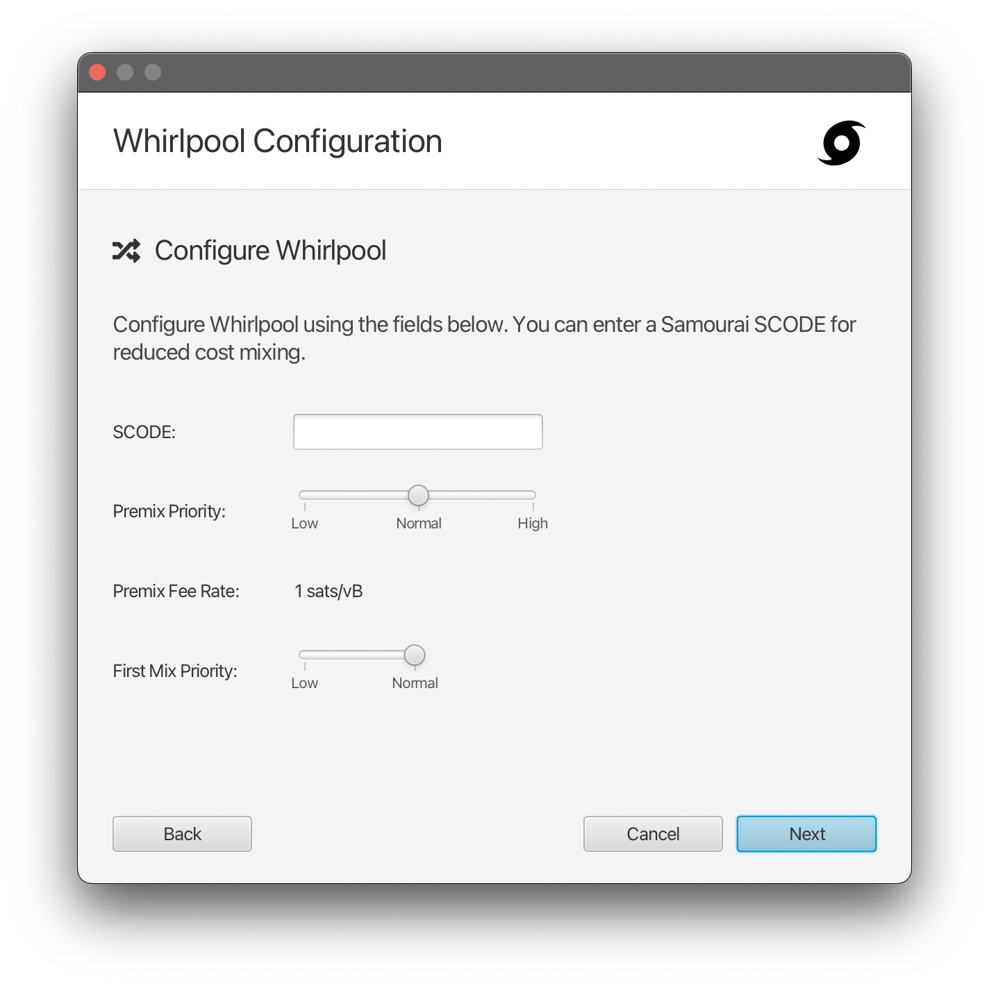Click the Whirlpool hurricane logo icon

(x=842, y=144)
